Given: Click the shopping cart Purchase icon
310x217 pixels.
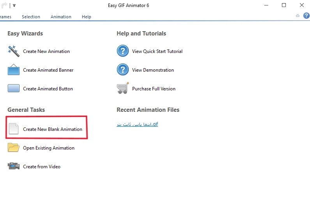Looking at the screenshot, I should [122, 88].
